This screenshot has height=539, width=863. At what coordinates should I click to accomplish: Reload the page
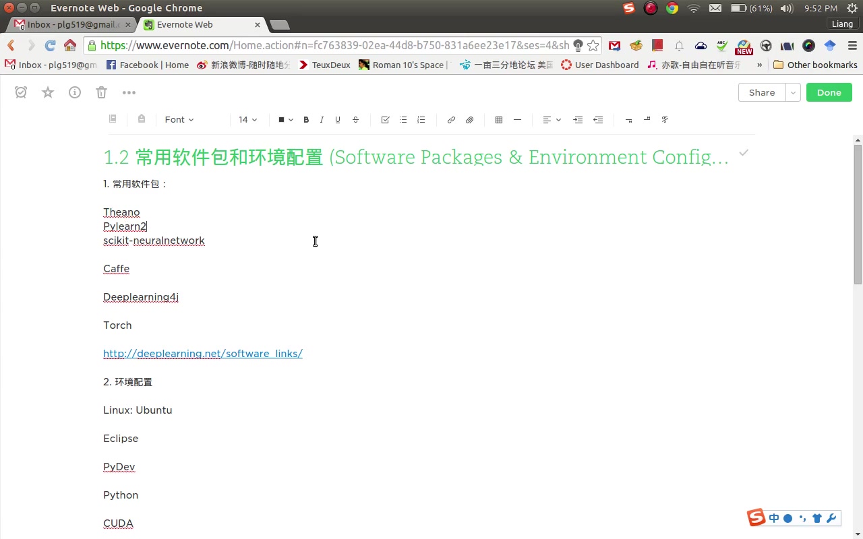click(x=50, y=45)
